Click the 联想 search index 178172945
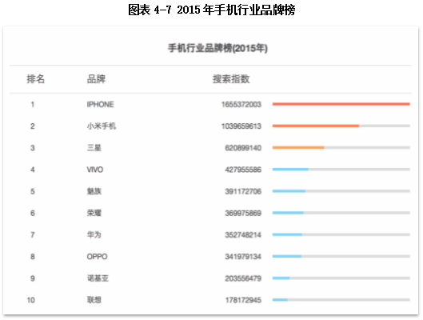 coord(243,300)
